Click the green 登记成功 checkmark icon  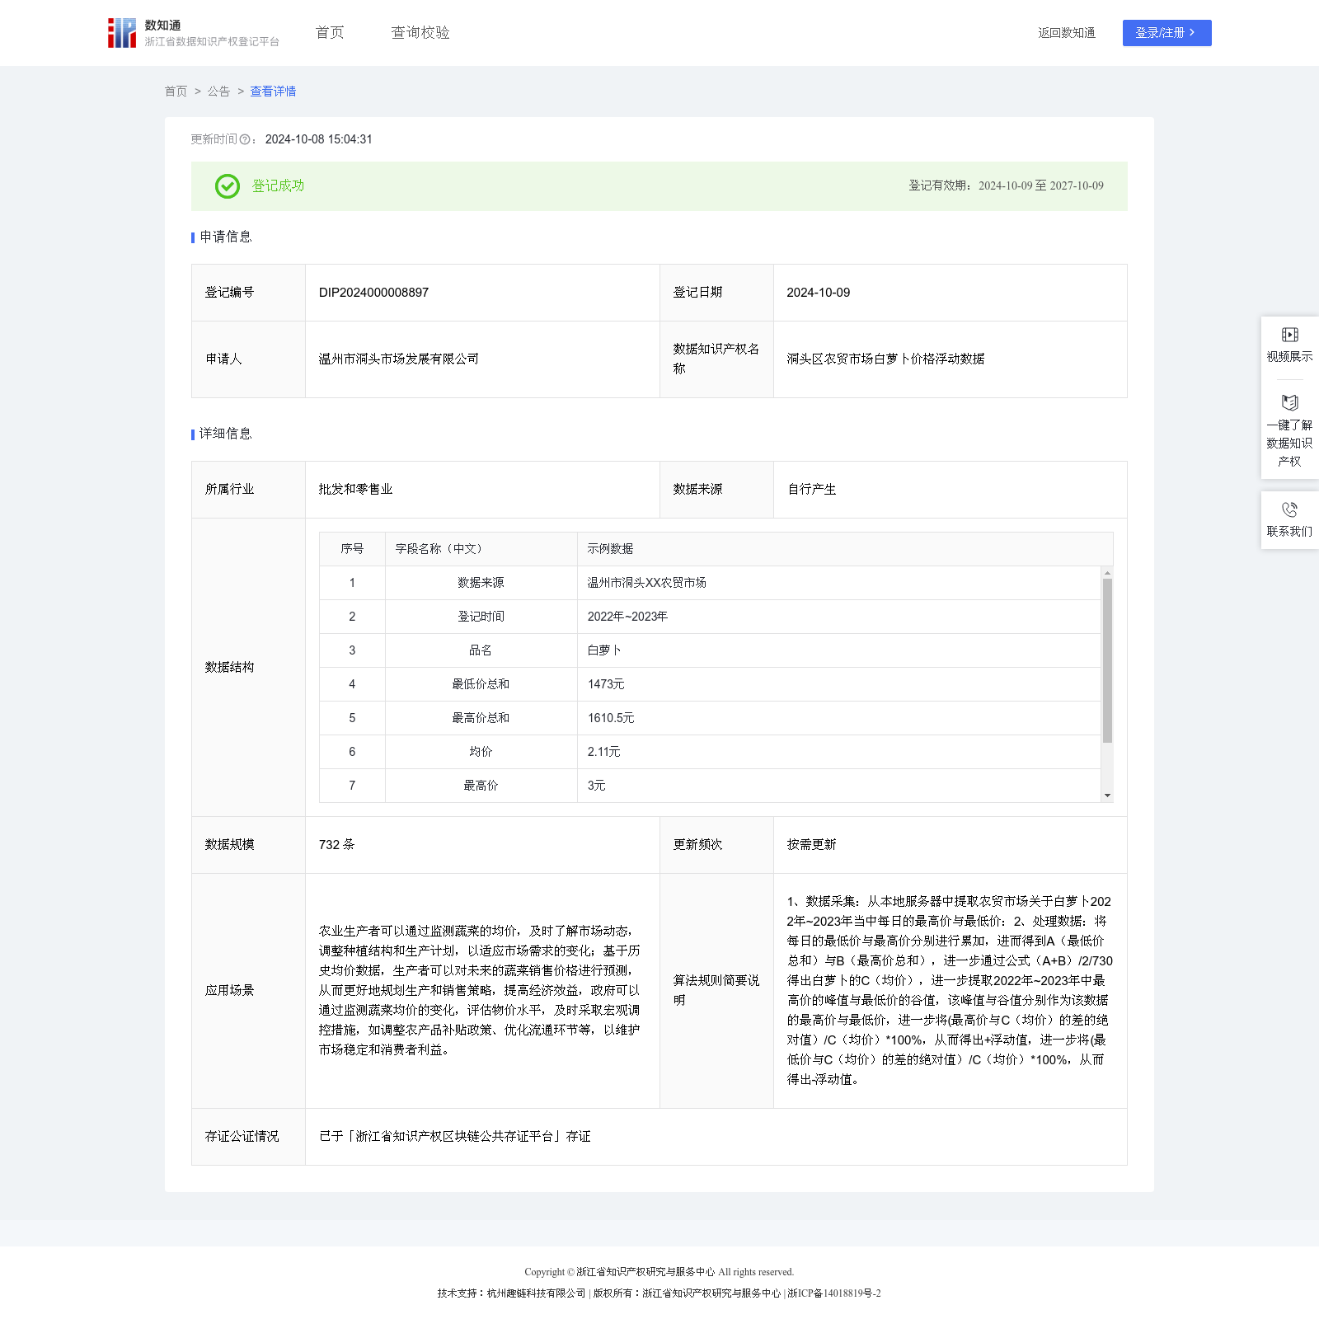pyautogui.click(x=228, y=186)
